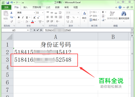Align text left
The image size is (135, 97).
48,17
